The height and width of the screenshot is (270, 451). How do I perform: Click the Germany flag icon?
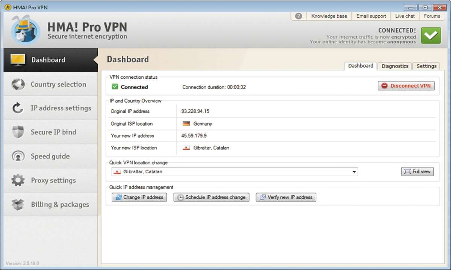tap(186, 124)
